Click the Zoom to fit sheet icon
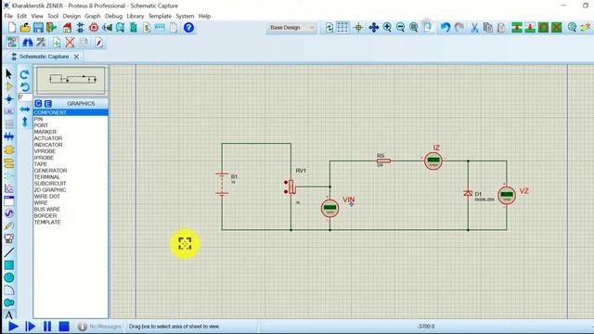594x334 pixels. point(414,27)
